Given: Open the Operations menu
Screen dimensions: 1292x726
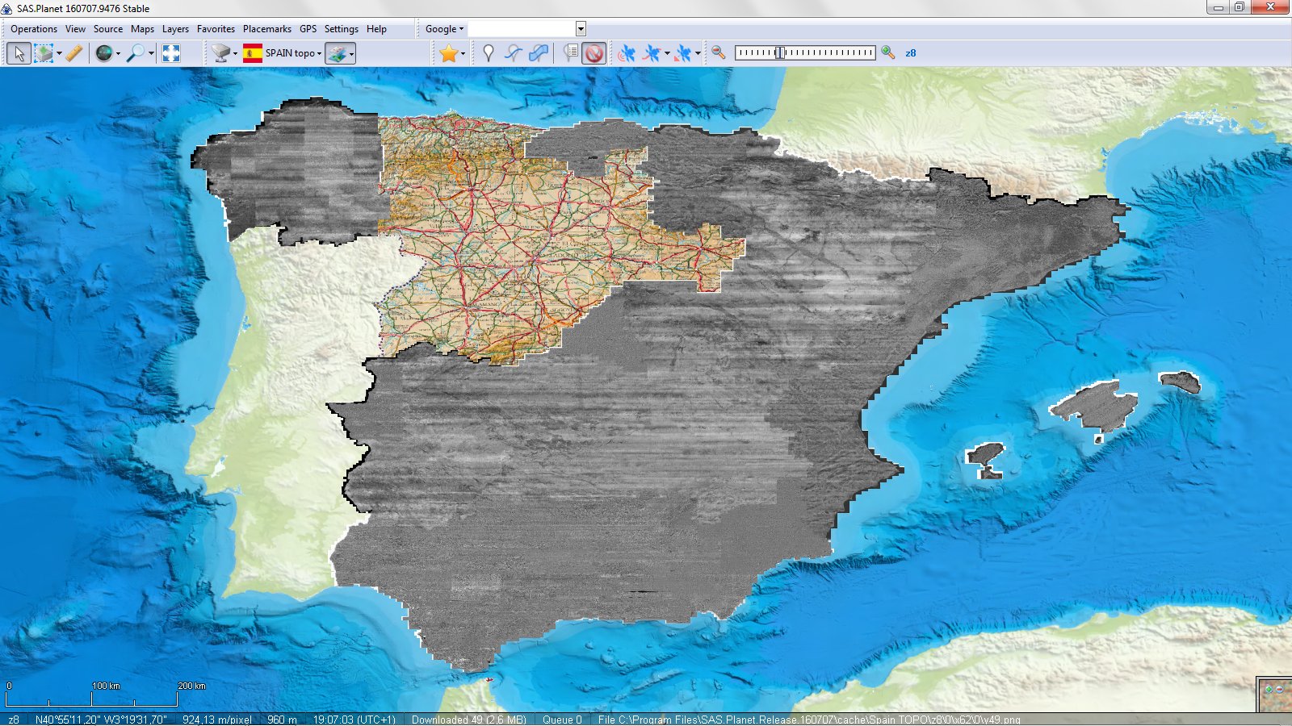Looking at the screenshot, I should [34, 29].
